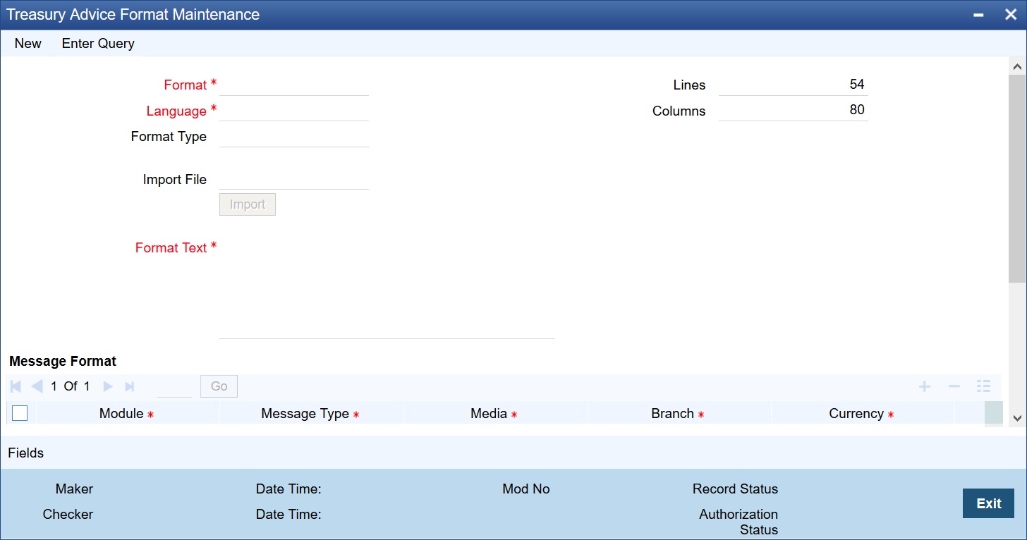Tick the Message Format header checkbox
Image resolution: width=1027 pixels, height=540 pixels.
click(x=20, y=413)
